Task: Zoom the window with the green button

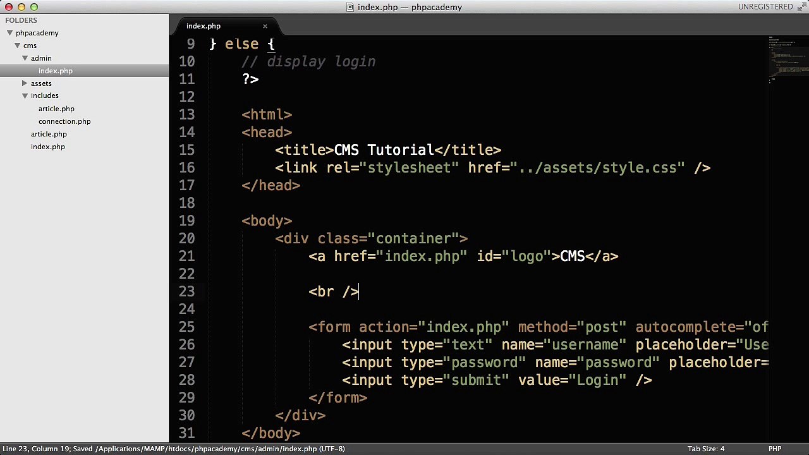Action: click(34, 7)
